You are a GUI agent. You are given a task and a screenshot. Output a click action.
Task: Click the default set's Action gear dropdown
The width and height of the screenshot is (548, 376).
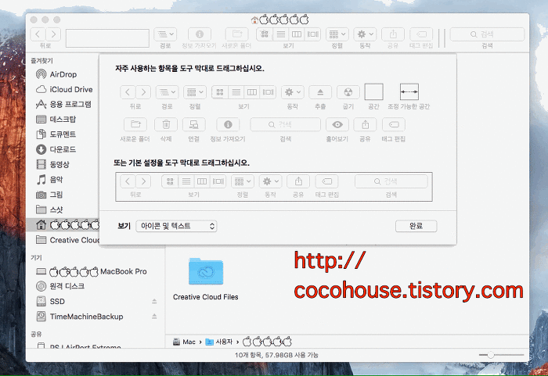coord(271,181)
